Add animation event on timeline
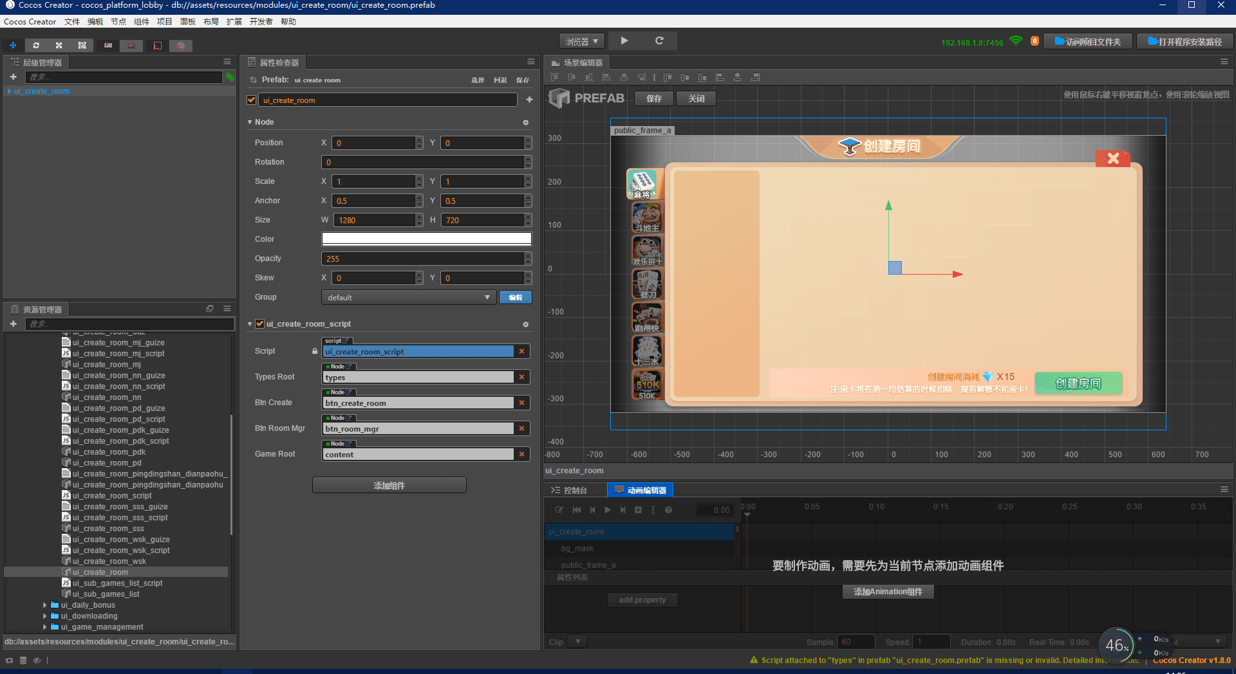This screenshot has height=674, width=1236. pos(653,510)
